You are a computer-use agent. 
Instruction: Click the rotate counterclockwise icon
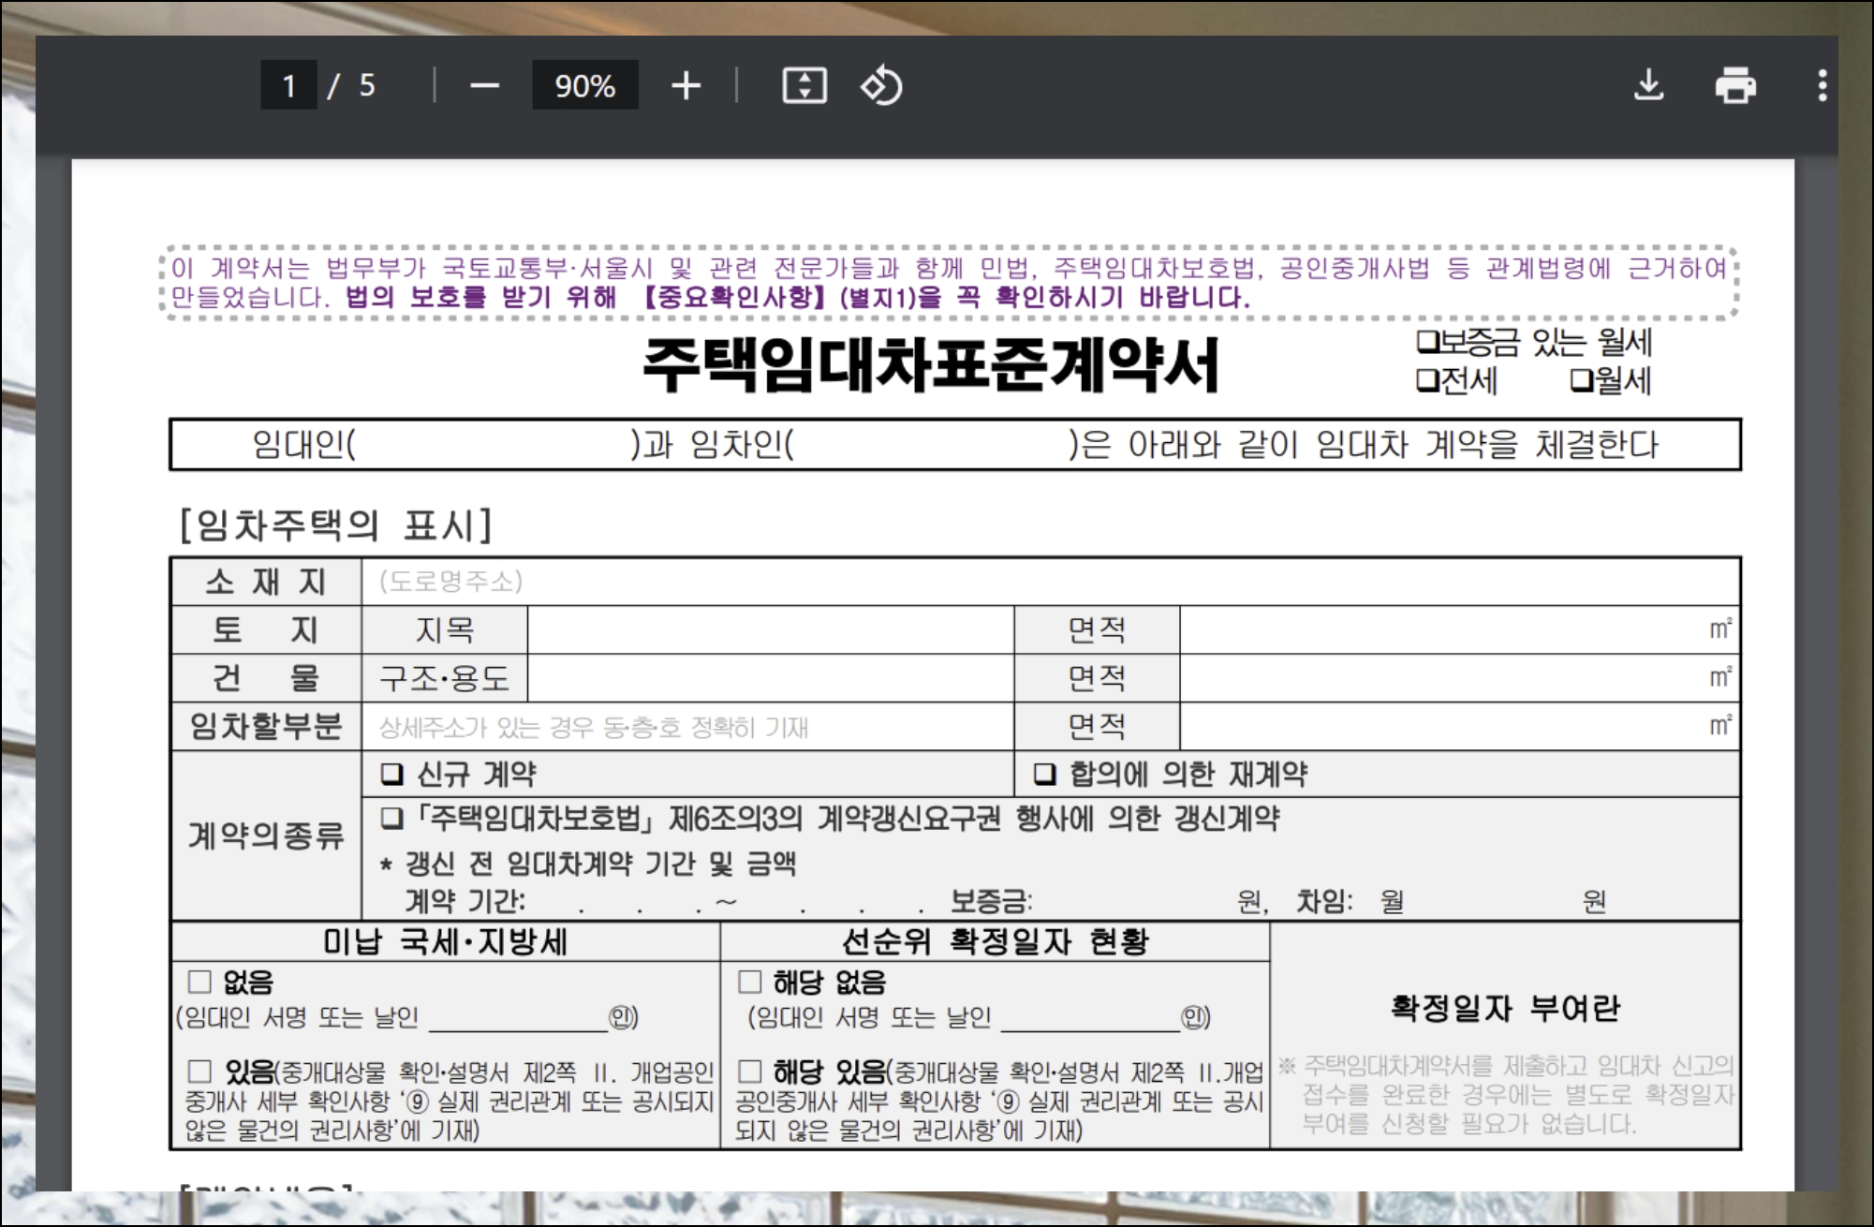880,86
